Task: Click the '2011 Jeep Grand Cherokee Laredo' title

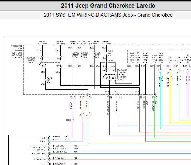Action: click(x=108, y=6)
